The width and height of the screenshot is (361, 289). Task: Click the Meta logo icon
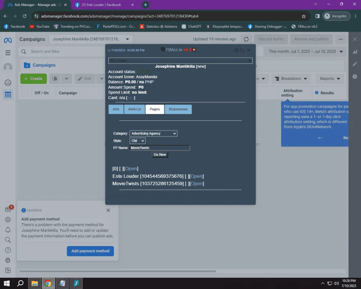click(x=8, y=40)
